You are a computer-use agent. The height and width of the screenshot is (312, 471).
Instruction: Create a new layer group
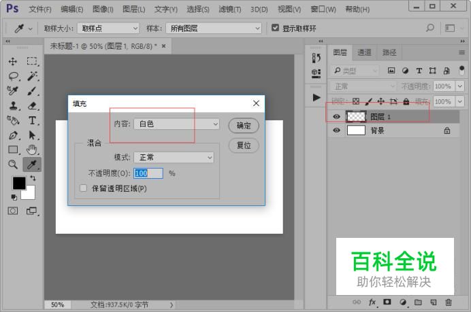click(418, 302)
